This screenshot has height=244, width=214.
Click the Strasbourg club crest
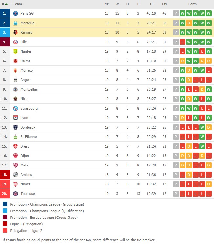15,108
